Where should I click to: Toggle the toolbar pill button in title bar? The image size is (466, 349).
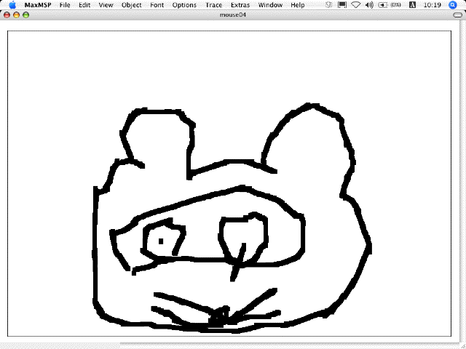(x=458, y=15)
